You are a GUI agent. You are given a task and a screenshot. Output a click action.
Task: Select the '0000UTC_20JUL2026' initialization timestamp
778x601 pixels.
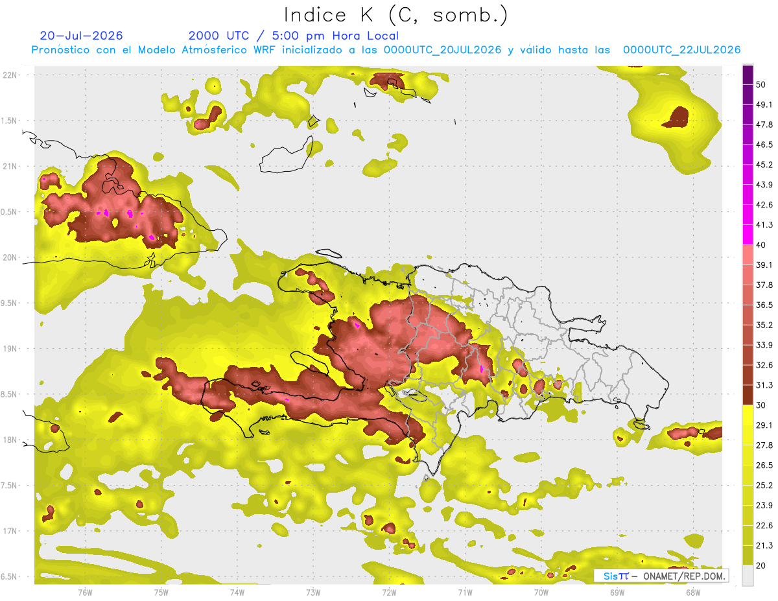point(443,50)
